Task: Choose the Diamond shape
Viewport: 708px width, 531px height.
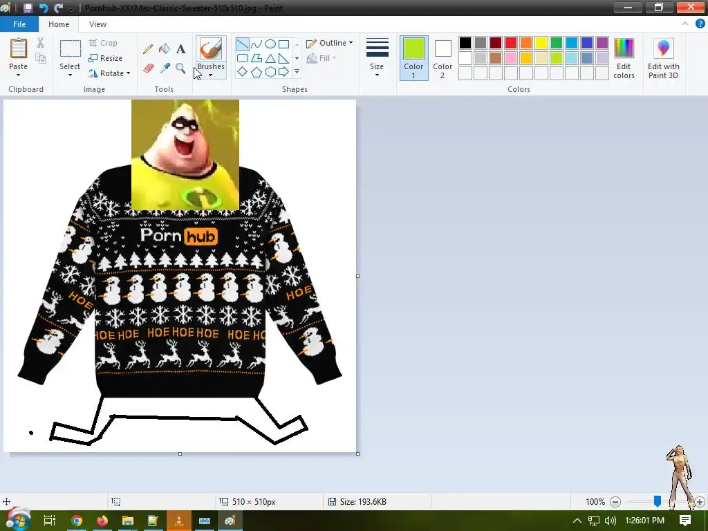Action: [243, 72]
